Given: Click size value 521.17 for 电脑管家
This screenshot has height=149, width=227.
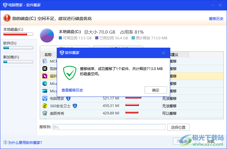Looking at the screenshot, I should pyautogui.click(x=111, y=98).
